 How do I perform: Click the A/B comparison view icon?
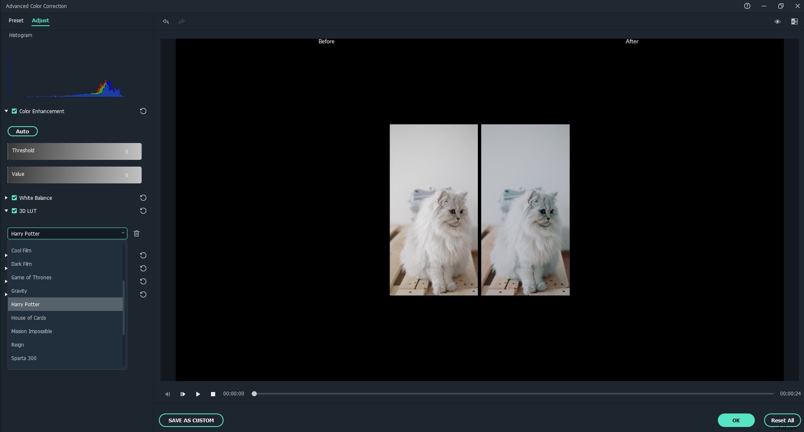[x=794, y=21]
